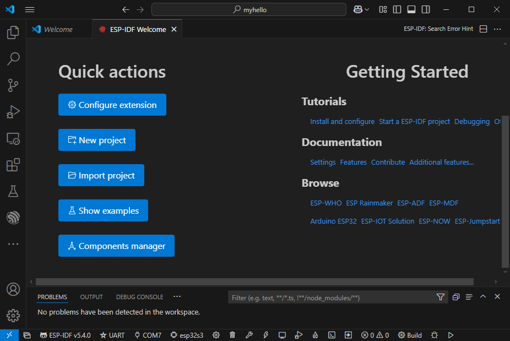Click the Build Project wrench icon
Viewport: 510px width, 341px height.
tap(249, 335)
